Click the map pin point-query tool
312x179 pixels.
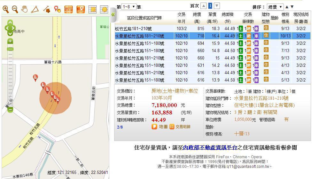(58, 9)
